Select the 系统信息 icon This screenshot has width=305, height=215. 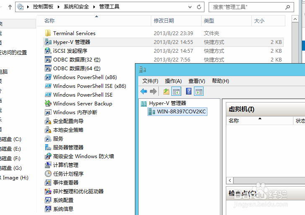48,209
